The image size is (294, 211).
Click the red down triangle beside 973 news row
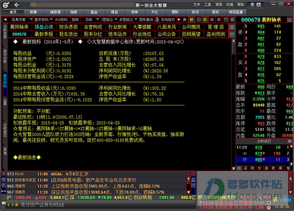(x=3, y=174)
